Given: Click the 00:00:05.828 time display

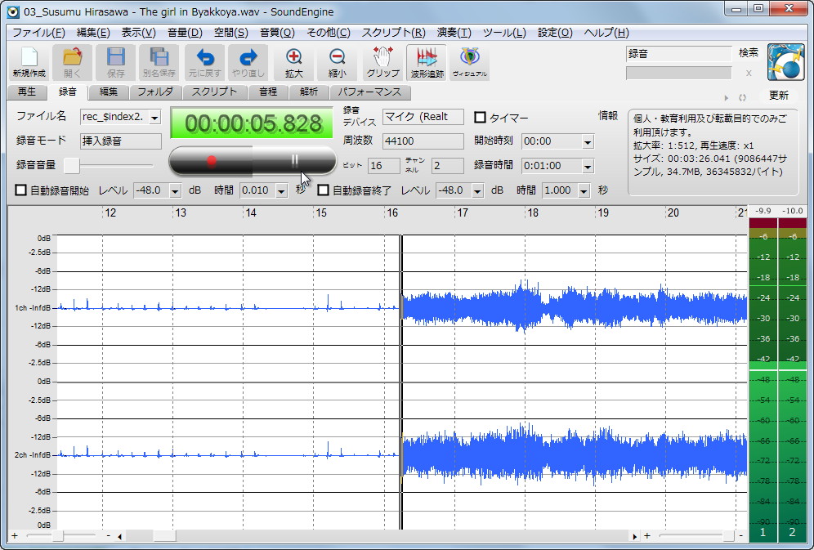Looking at the screenshot, I should pos(253,123).
